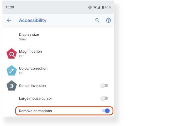The width and height of the screenshot is (186, 126).
Task: Tap the mobile signal strength icon
Action: pos(99,7)
